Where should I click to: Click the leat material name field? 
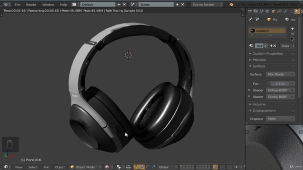pos(259,46)
